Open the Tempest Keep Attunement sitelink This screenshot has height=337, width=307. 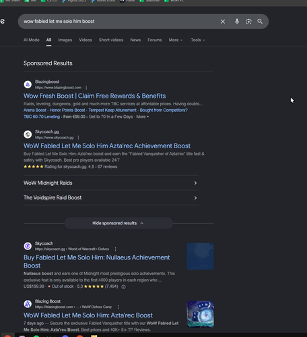tap(112, 111)
